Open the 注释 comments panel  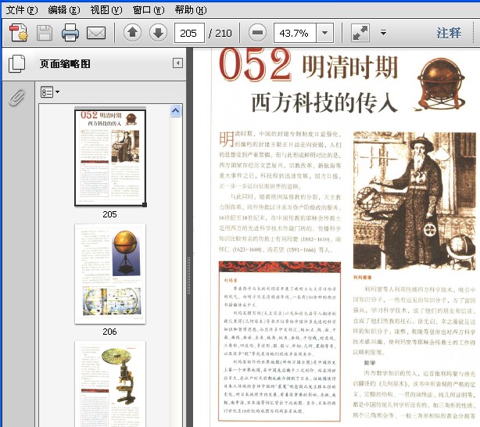[449, 33]
